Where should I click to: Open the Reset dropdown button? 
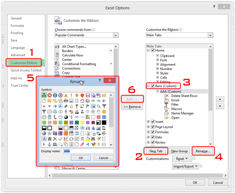(x=182, y=159)
